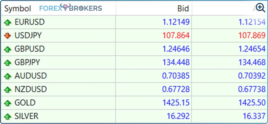The width and height of the screenshot is (268, 124).
Task: Click the GOLD ask price 1425.50
Action: click(252, 103)
